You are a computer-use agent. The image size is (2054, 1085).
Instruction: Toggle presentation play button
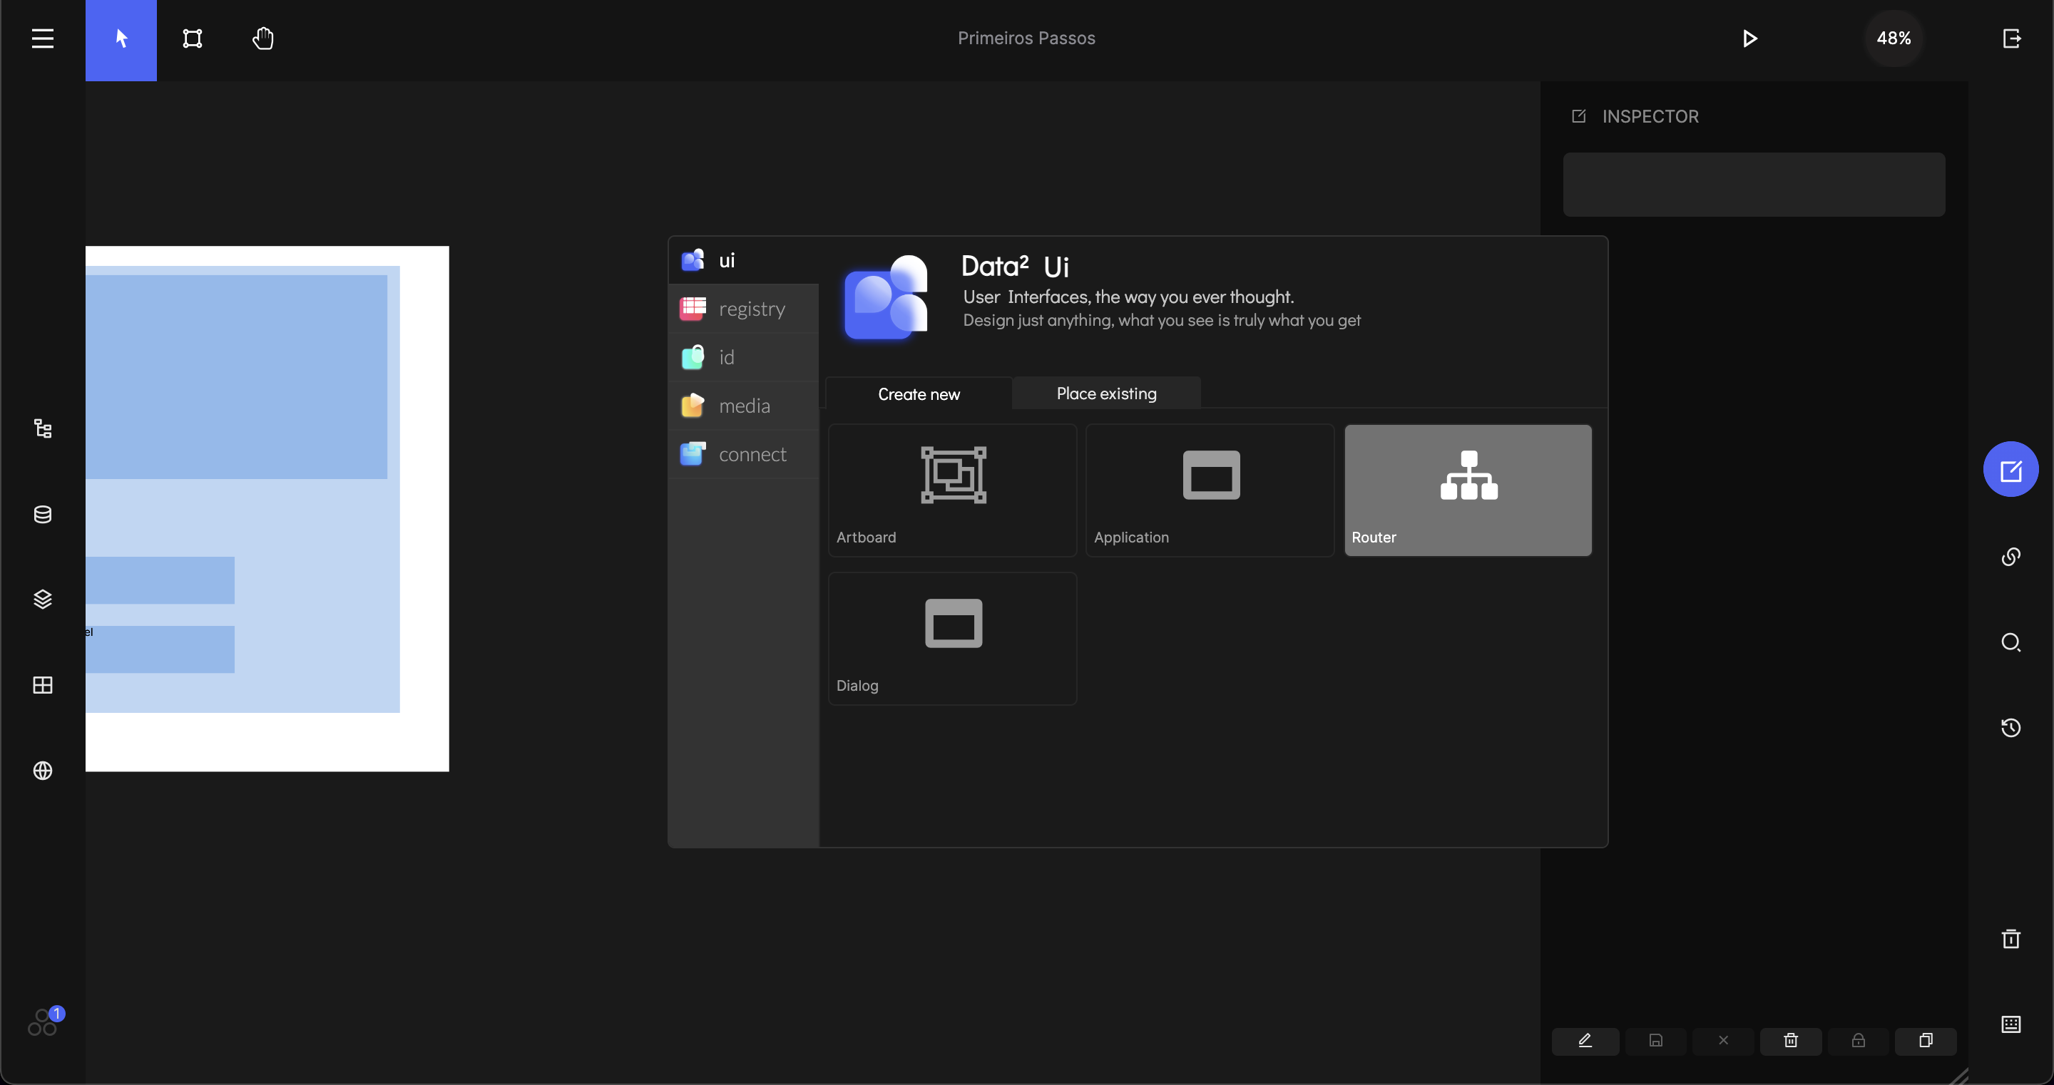tap(1751, 38)
